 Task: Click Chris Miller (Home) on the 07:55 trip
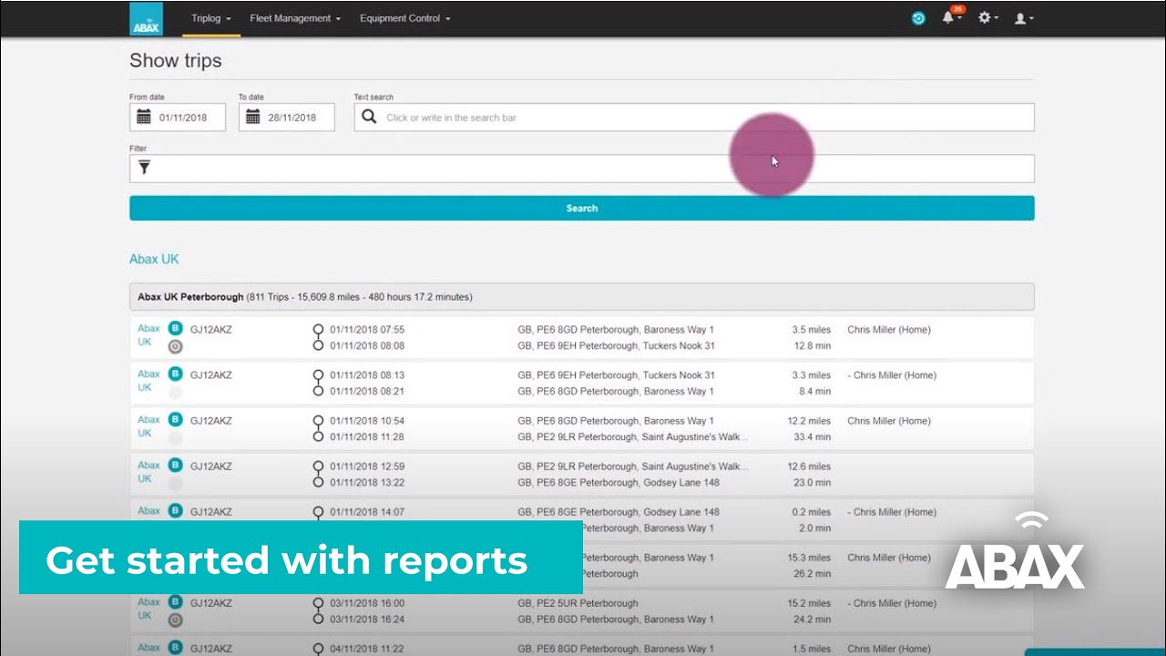pos(889,330)
